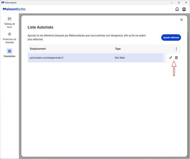The height and width of the screenshot is (159, 190).
Task: Click the Site Web type cell
Action: [x=120, y=58]
